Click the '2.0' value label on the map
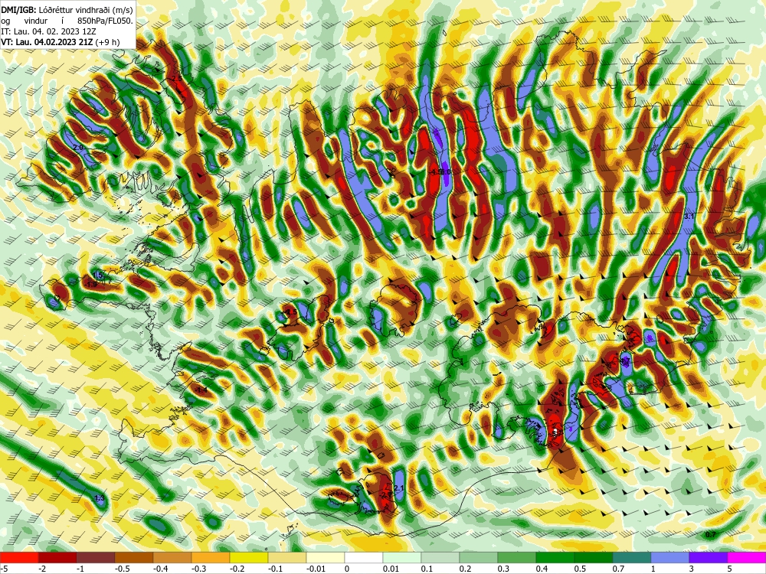 click(x=78, y=147)
